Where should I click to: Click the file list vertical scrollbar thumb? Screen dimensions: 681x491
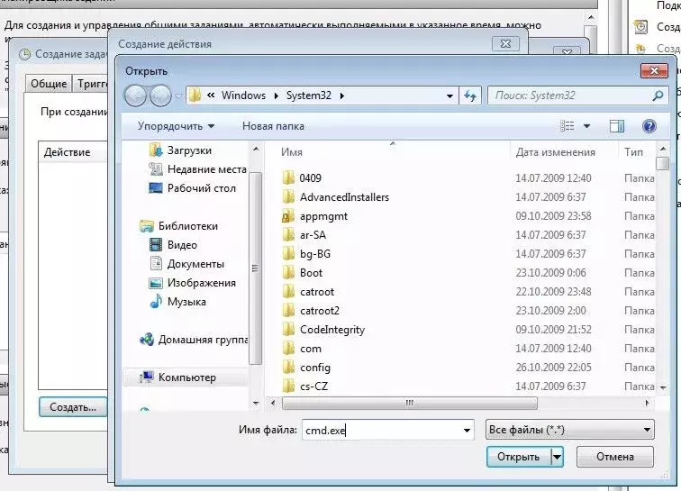click(663, 164)
